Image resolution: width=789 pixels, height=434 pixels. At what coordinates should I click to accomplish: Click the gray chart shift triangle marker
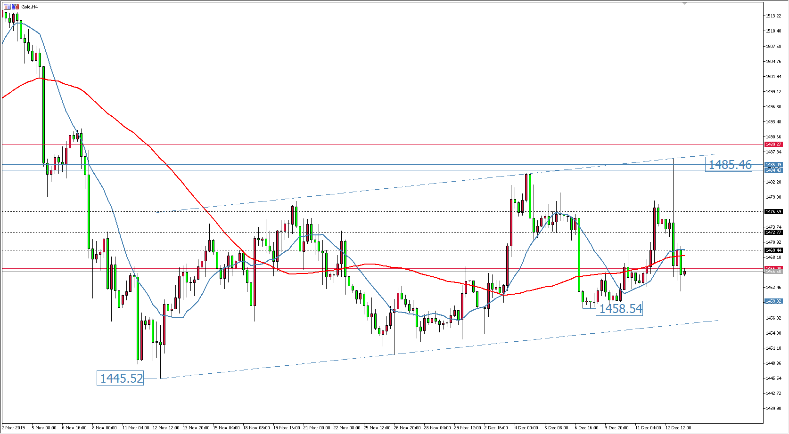tap(685, 3)
